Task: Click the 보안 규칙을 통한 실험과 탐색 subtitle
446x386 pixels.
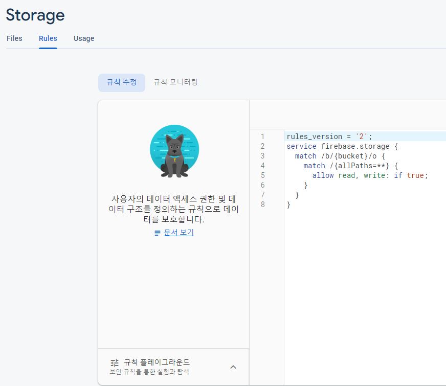Action: [x=149, y=372]
